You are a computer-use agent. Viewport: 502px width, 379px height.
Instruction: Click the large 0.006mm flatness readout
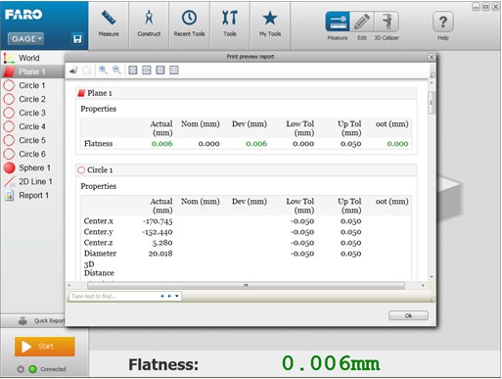tap(331, 363)
